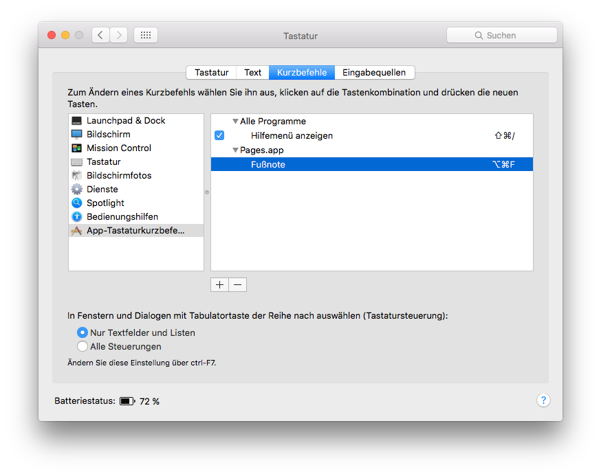Click the Suchen search field
Viewport: 601px width, 476px height.
[501, 35]
